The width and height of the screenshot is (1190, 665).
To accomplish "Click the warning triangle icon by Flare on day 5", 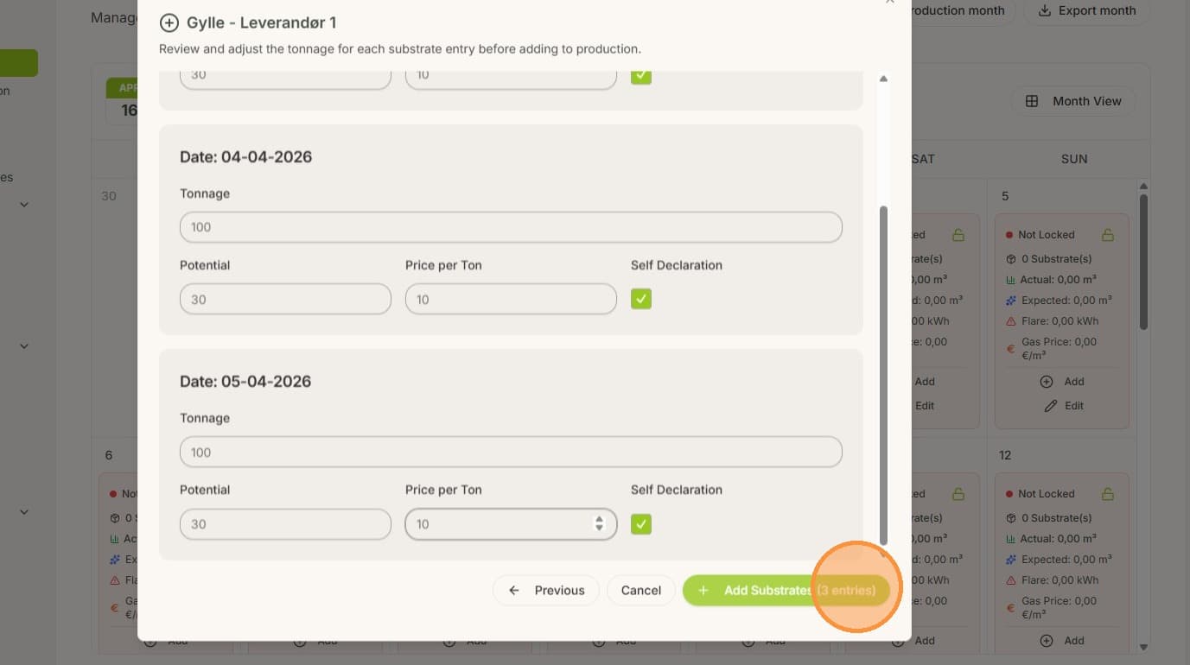I will click(x=1010, y=321).
